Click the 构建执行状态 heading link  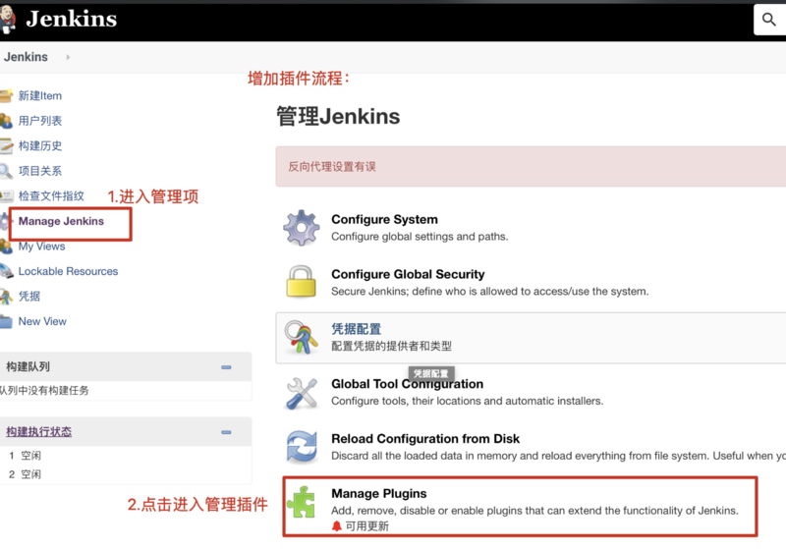(38, 432)
